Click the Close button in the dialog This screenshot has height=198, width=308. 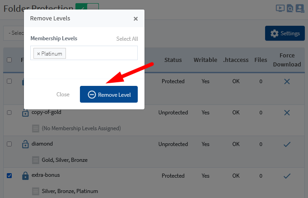[63, 94]
